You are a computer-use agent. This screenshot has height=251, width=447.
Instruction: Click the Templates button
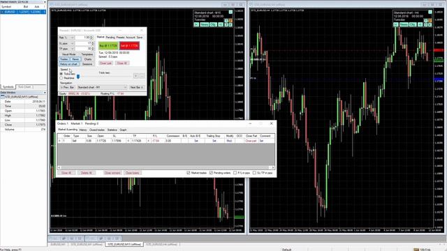[x=87, y=54]
